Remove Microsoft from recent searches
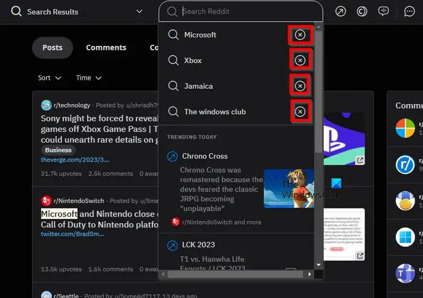Viewport: 423px width, 298px height. [300, 35]
